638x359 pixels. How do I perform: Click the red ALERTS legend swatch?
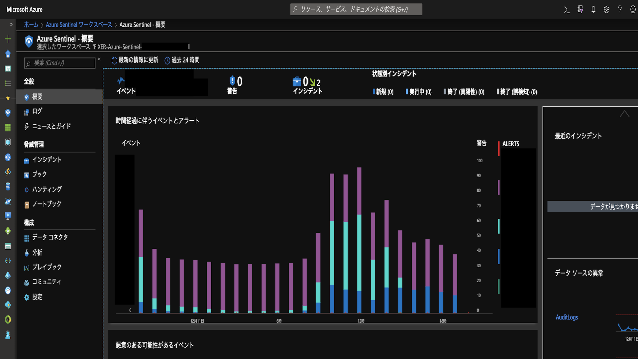click(x=498, y=149)
